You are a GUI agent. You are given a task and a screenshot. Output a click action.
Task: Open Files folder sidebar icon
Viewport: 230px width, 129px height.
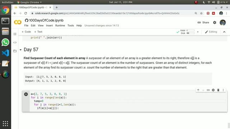point(15,51)
